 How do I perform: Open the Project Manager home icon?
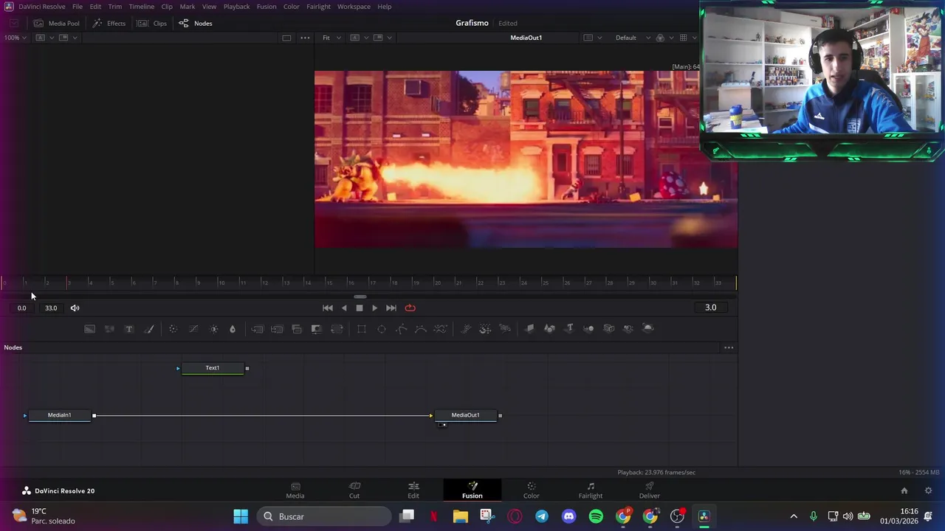[x=904, y=490]
